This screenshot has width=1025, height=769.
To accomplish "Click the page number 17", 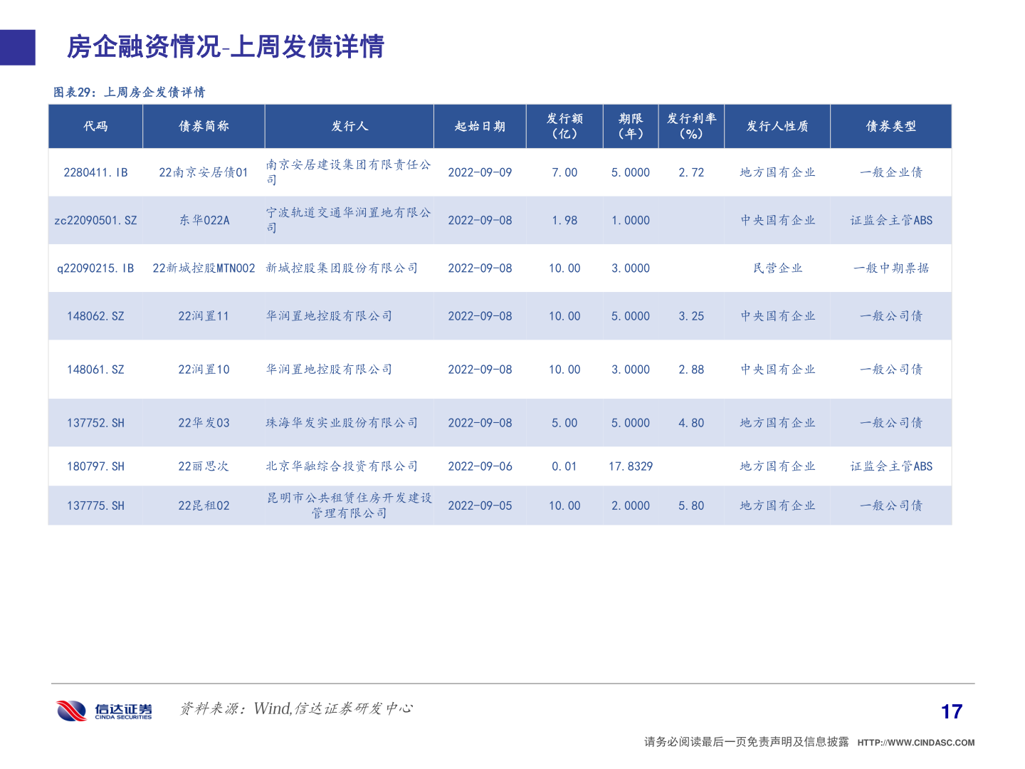I will point(951,711).
